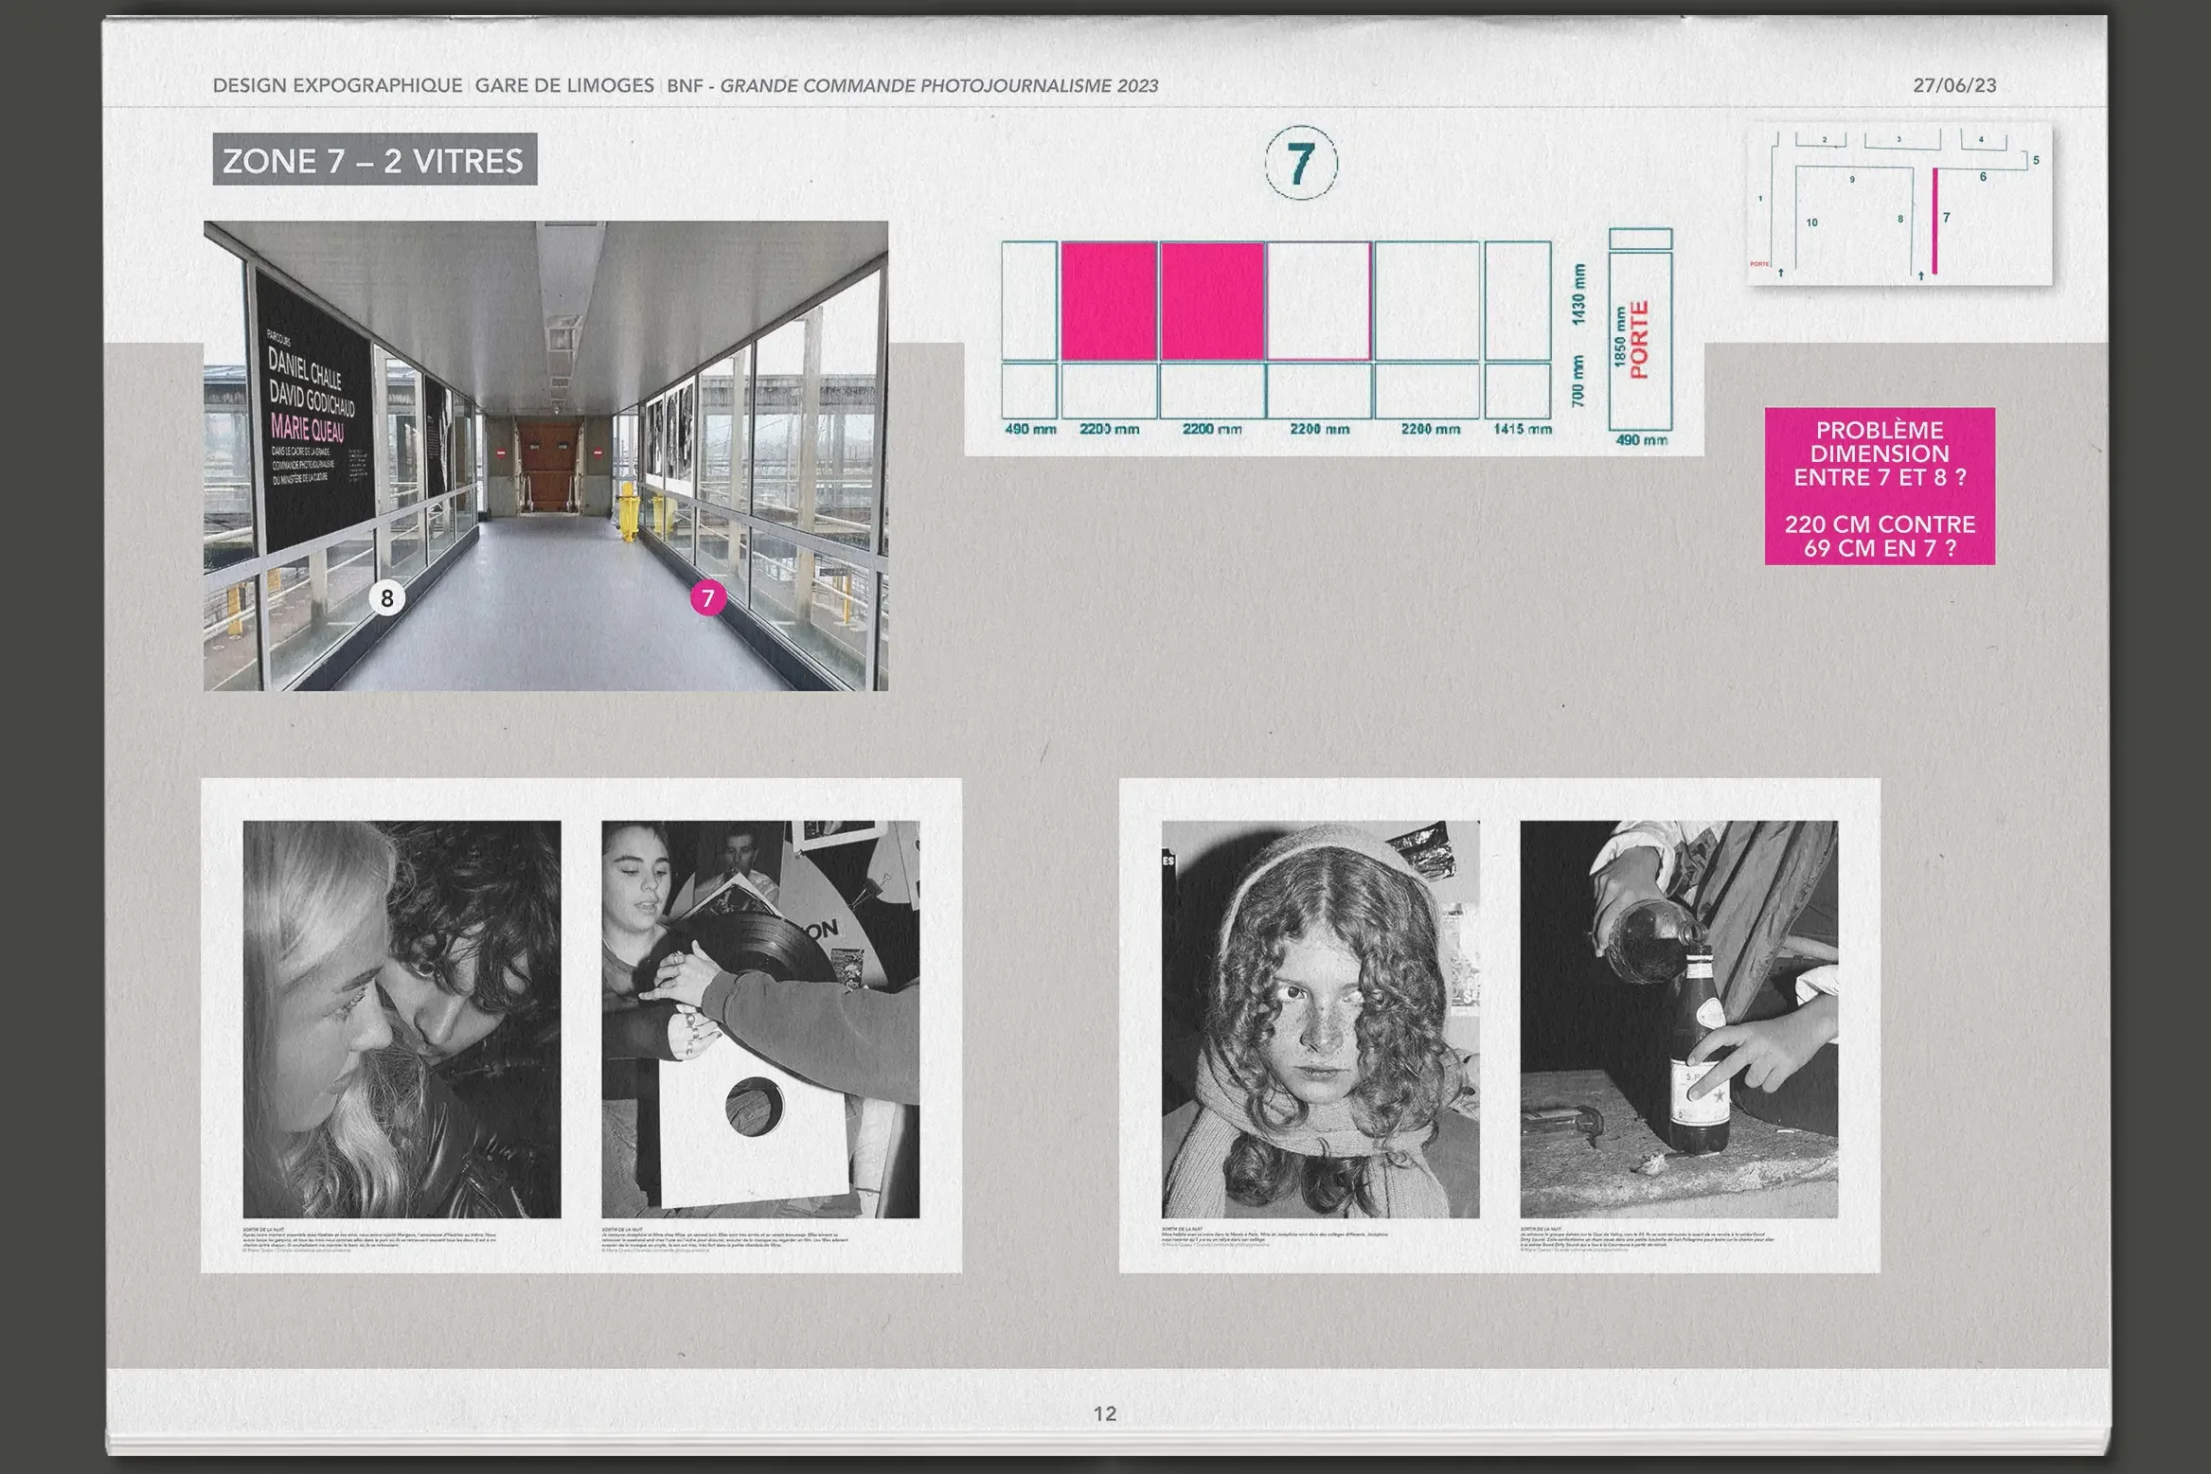Screen dimensions: 2211x1474
Task: Open the photo of girl holding vinyl record
Action: 760,1019
